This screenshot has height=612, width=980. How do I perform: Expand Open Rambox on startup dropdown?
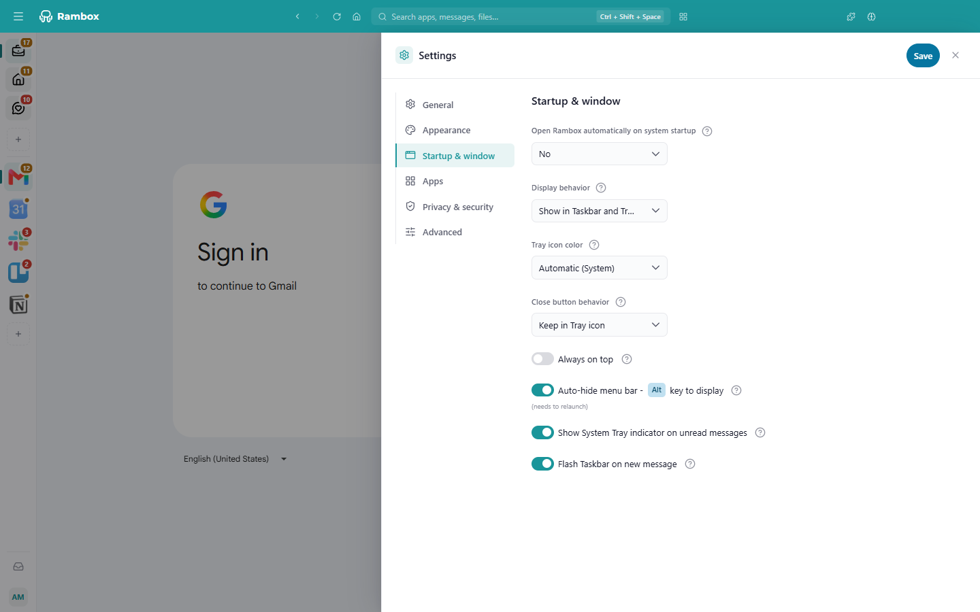pyautogui.click(x=599, y=154)
